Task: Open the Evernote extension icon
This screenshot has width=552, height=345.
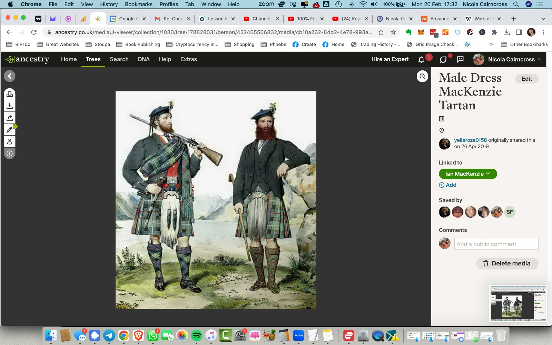Action: coord(408,32)
